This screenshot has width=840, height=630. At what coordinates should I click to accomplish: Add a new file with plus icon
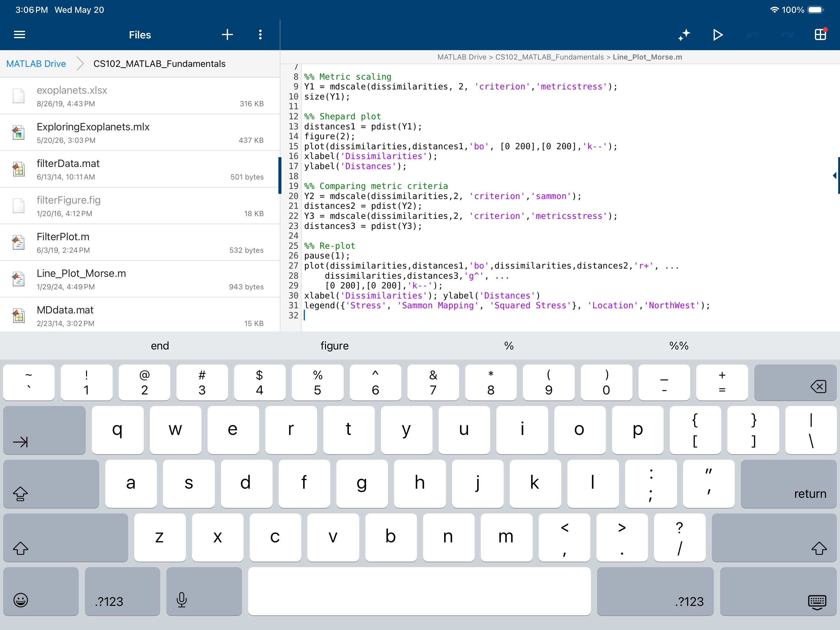pyautogui.click(x=227, y=35)
